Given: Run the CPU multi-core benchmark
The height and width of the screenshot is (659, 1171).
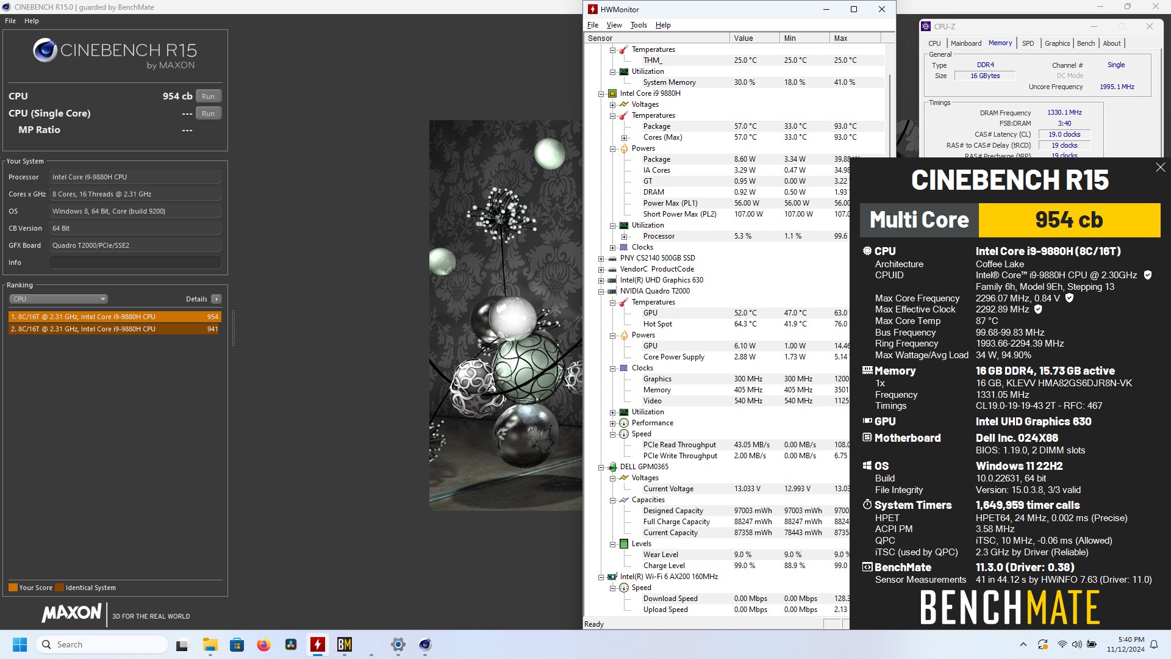Looking at the screenshot, I should tap(209, 96).
